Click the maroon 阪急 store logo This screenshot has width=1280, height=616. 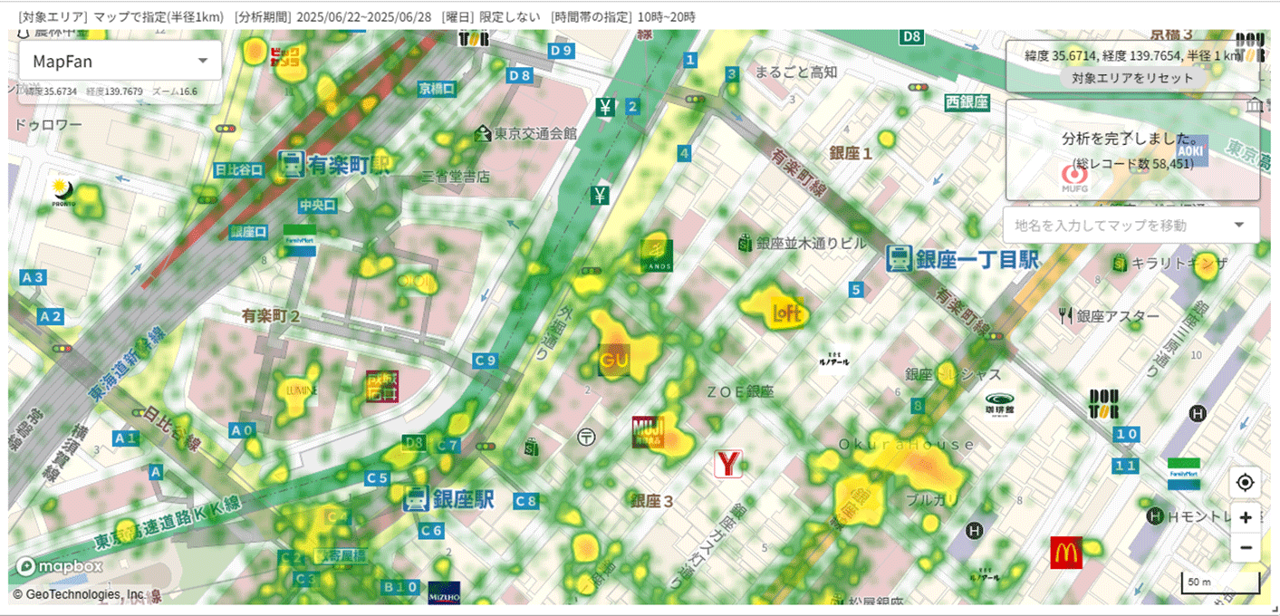(x=382, y=387)
